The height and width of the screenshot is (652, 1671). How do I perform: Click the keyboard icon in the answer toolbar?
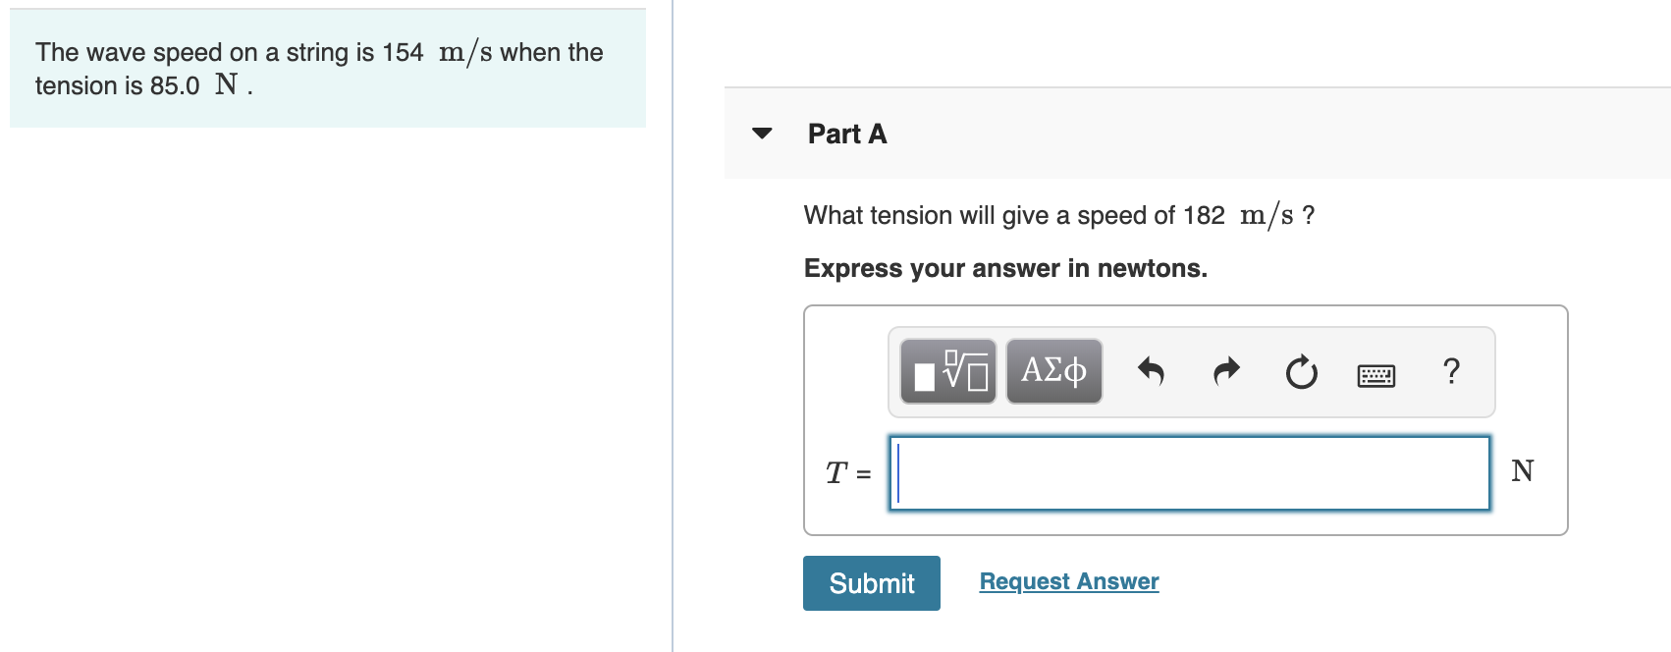click(x=1376, y=371)
